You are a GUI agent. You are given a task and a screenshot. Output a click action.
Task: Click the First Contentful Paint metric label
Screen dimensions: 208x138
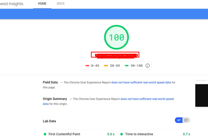pyautogui.click(x=64, y=134)
